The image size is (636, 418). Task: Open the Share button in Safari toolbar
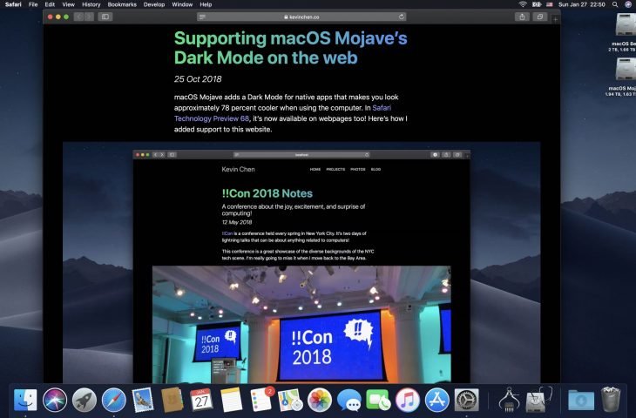click(522, 17)
